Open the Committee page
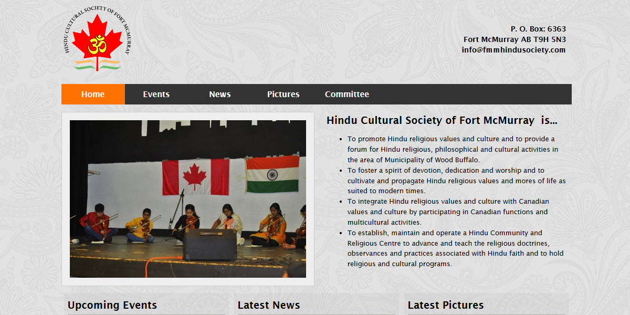This screenshot has height=315, width=630. 346,94
